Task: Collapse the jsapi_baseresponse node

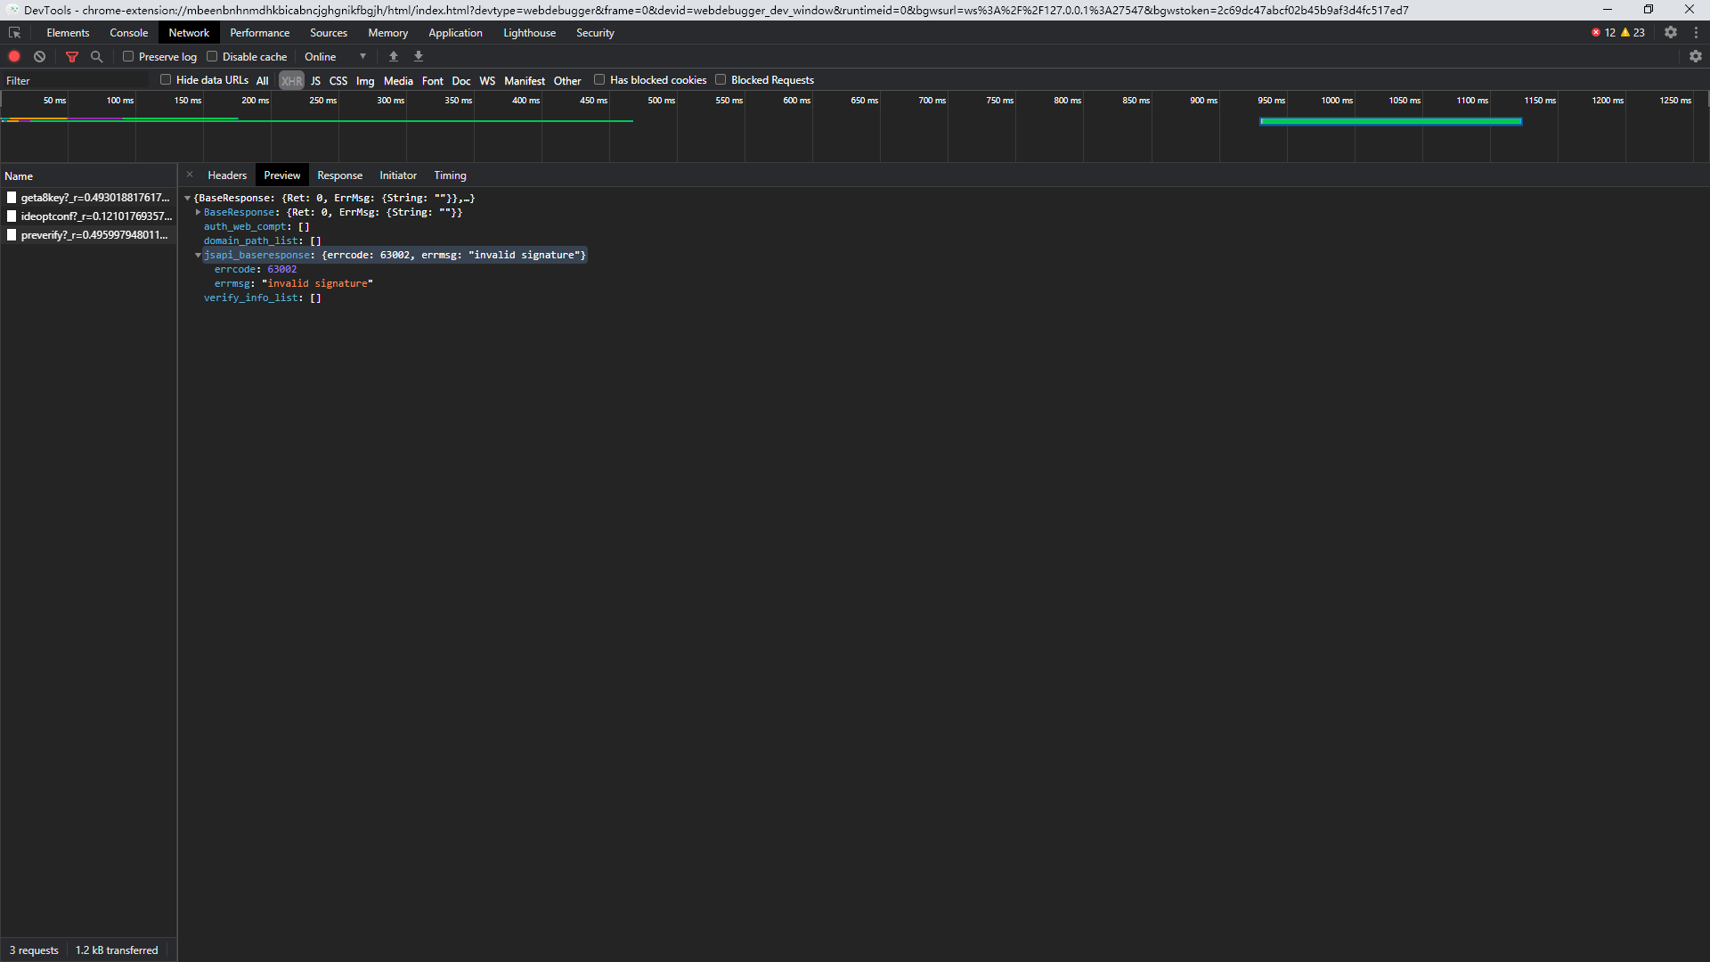Action: pos(198,255)
